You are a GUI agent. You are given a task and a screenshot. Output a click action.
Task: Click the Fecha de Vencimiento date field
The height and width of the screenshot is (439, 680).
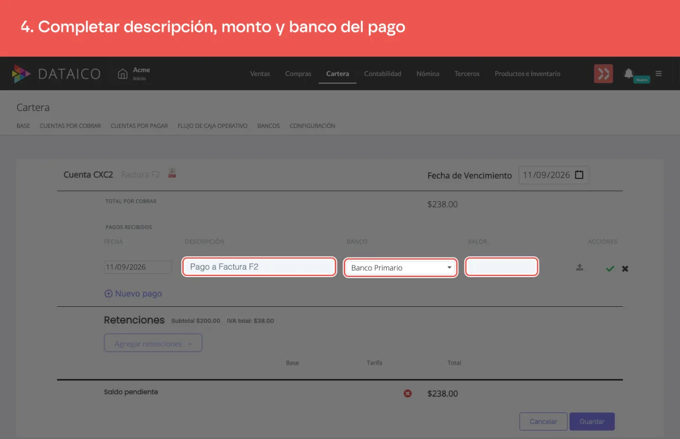tap(554, 175)
